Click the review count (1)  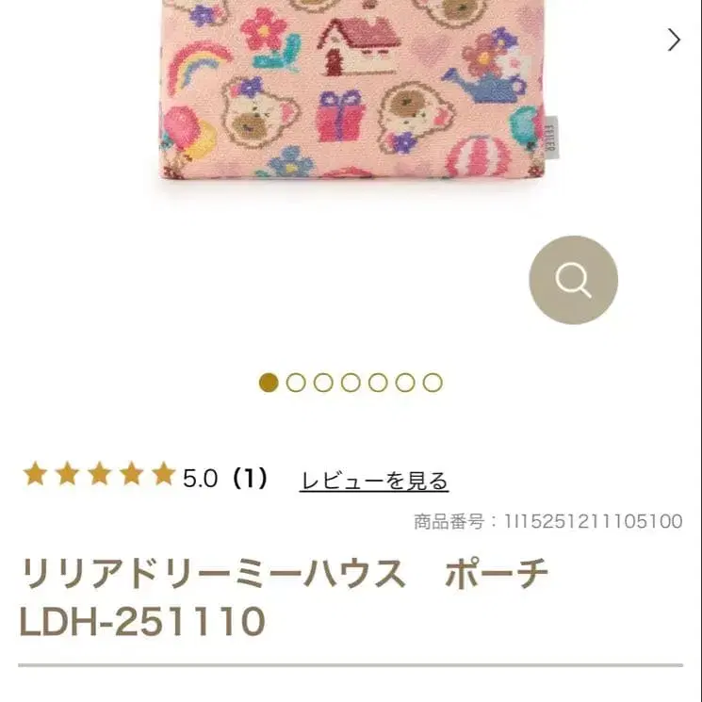click(x=249, y=478)
